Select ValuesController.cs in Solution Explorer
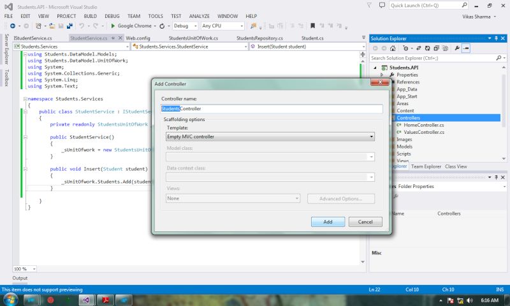The image size is (510, 306). click(424, 132)
